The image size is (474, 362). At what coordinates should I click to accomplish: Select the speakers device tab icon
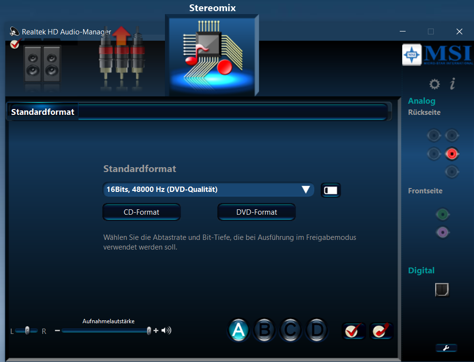click(42, 64)
